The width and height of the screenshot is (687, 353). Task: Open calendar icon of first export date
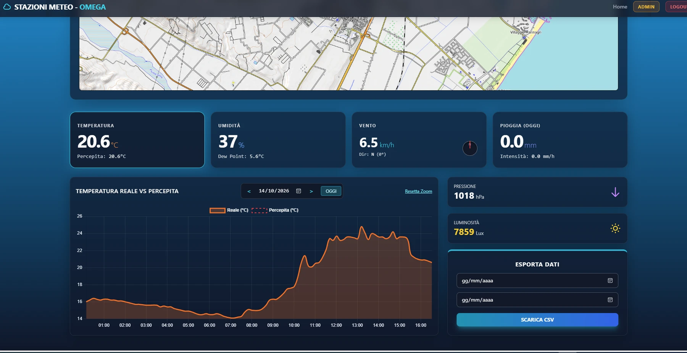tap(610, 281)
